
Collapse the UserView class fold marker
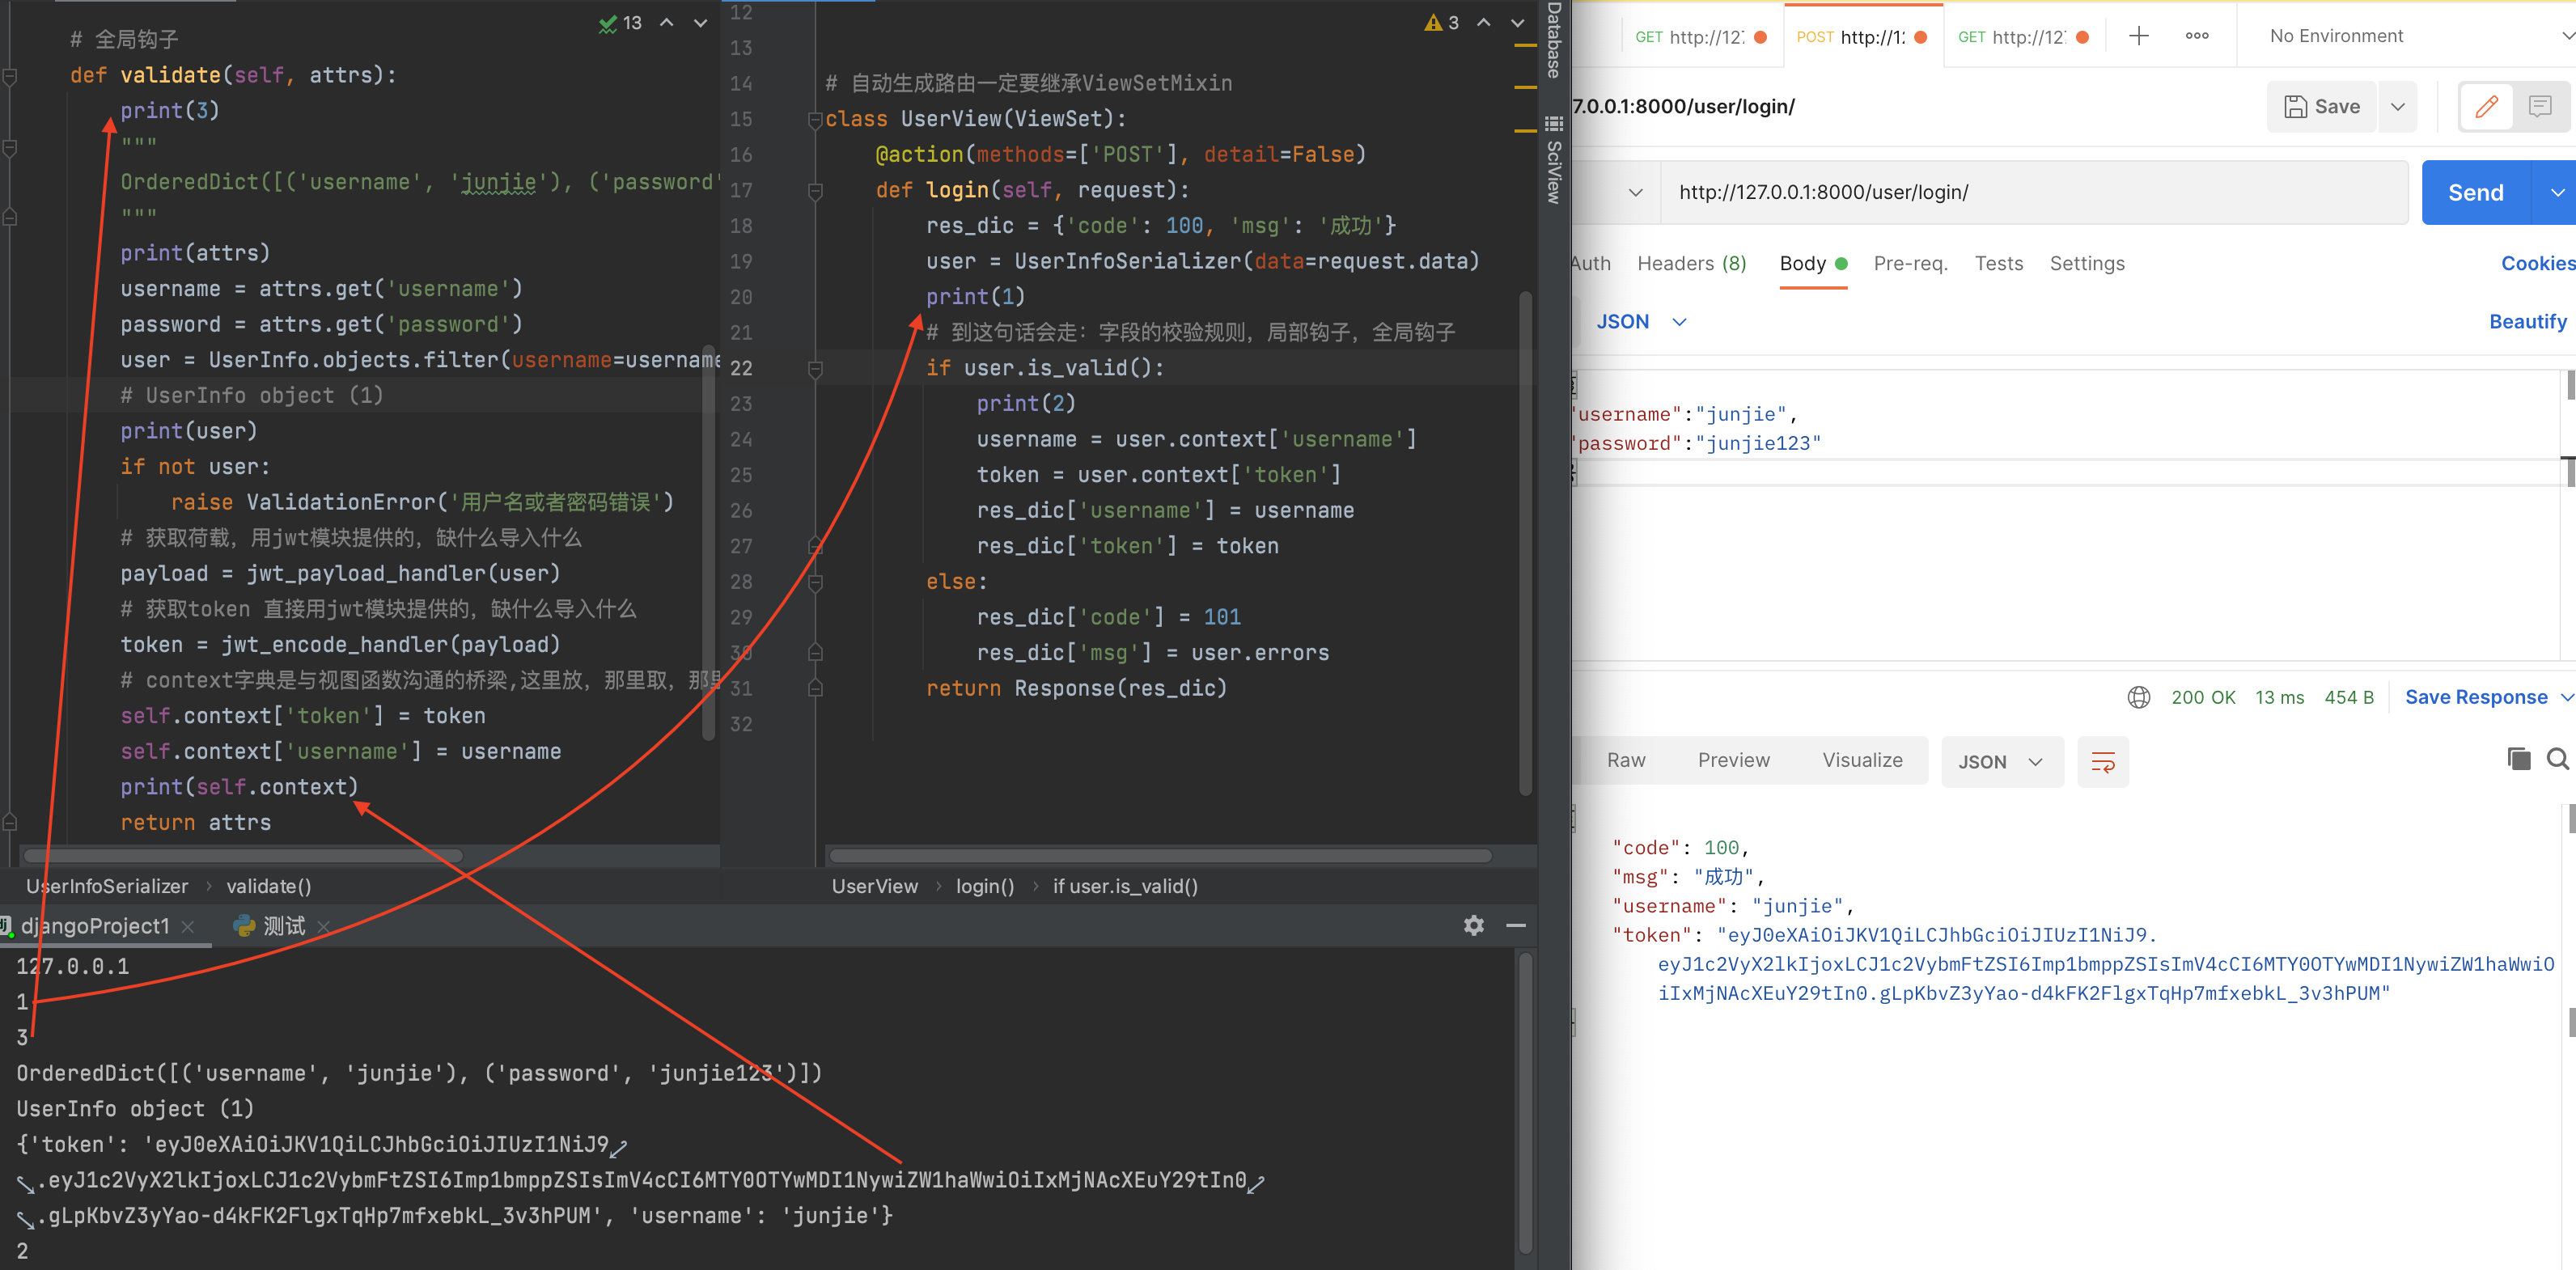(x=815, y=120)
